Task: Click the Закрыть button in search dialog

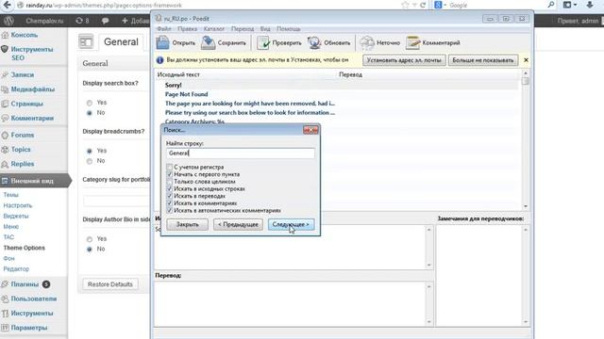Action: coord(187,224)
